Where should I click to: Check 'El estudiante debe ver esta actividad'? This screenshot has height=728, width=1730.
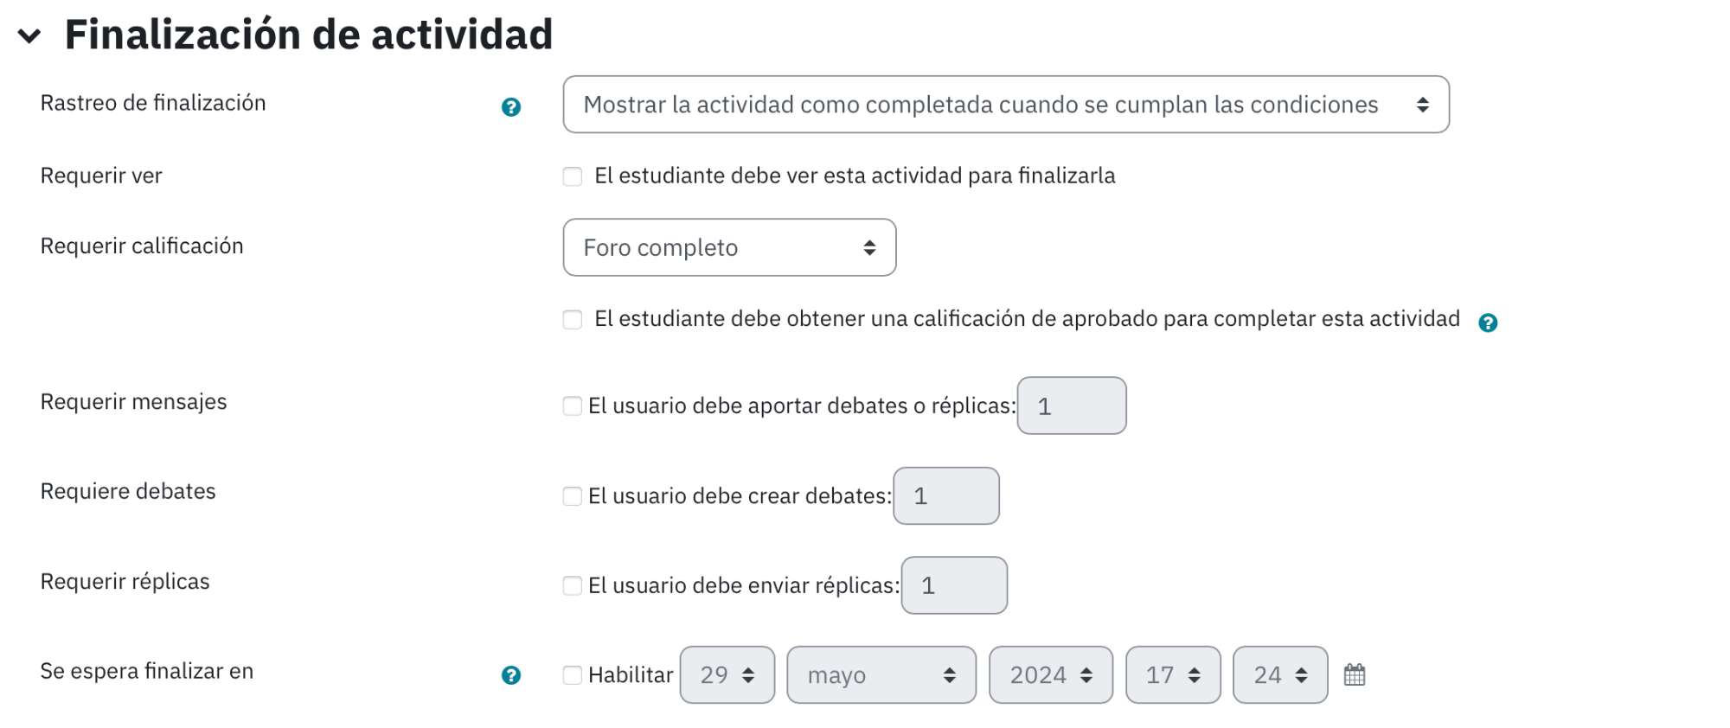(x=573, y=176)
